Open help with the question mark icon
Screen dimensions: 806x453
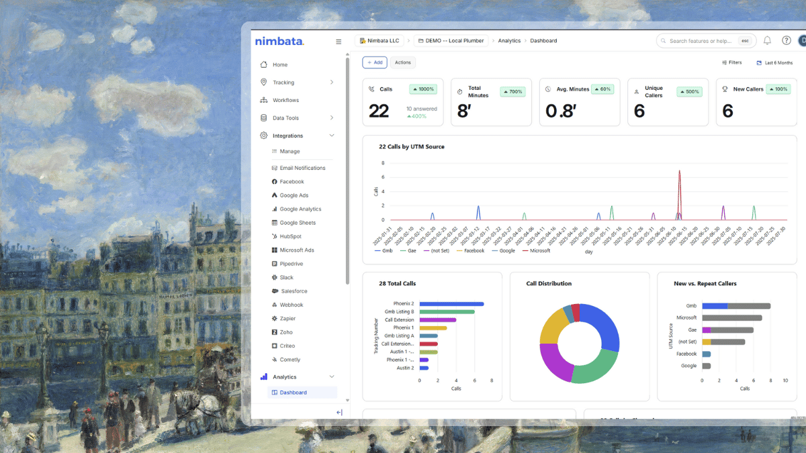coord(787,41)
